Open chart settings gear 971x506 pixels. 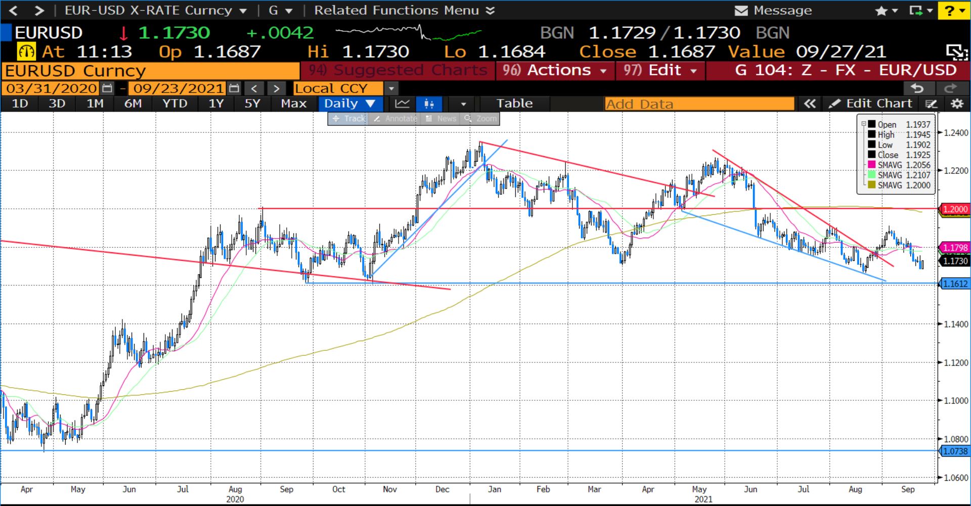click(x=957, y=104)
